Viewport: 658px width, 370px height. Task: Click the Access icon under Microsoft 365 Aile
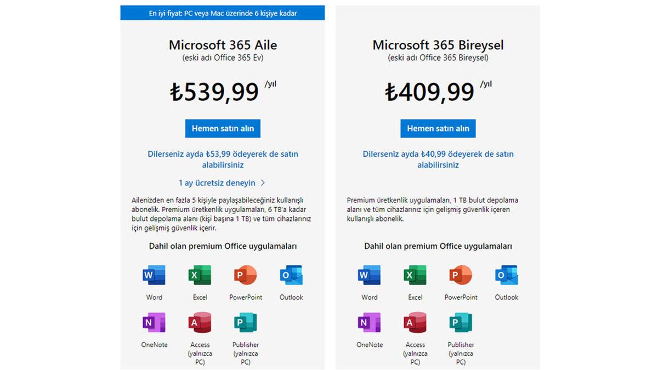click(x=199, y=323)
